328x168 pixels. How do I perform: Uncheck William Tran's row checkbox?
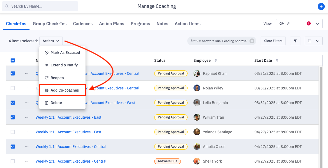coord(12,117)
